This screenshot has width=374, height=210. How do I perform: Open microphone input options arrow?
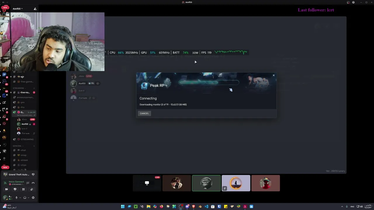20,198
